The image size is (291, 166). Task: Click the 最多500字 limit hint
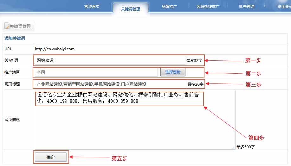tap(246, 147)
